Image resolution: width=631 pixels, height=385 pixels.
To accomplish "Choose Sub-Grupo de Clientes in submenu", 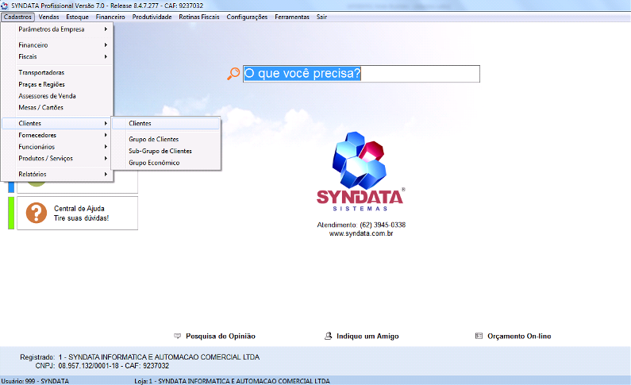I will pos(166,151).
